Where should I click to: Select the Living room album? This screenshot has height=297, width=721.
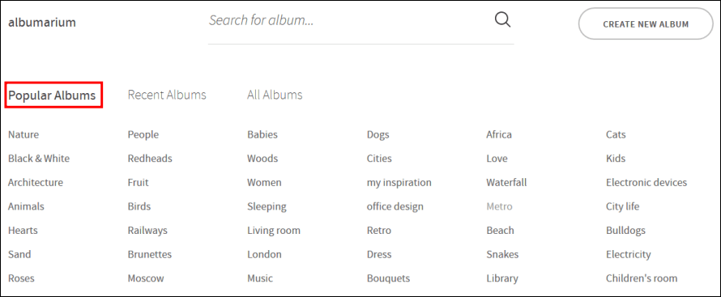click(x=274, y=231)
